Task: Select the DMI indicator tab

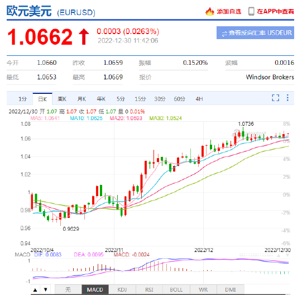Action: (x=231, y=290)
